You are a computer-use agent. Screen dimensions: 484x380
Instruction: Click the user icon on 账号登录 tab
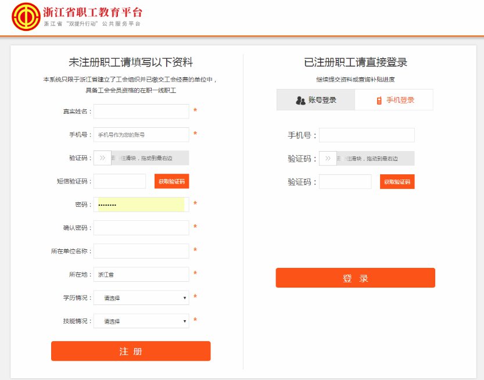[300, 100]
